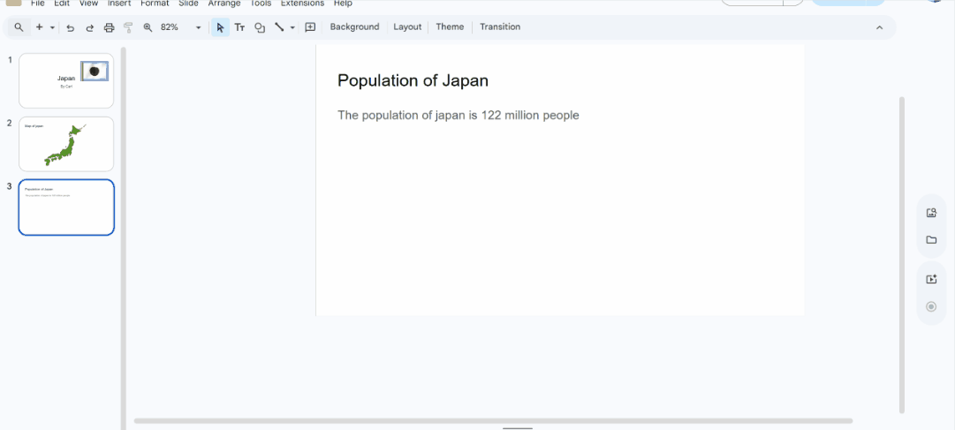The width and height of the screenshot is (955, 430).
Task: Redo the last action
Action: 89,27
